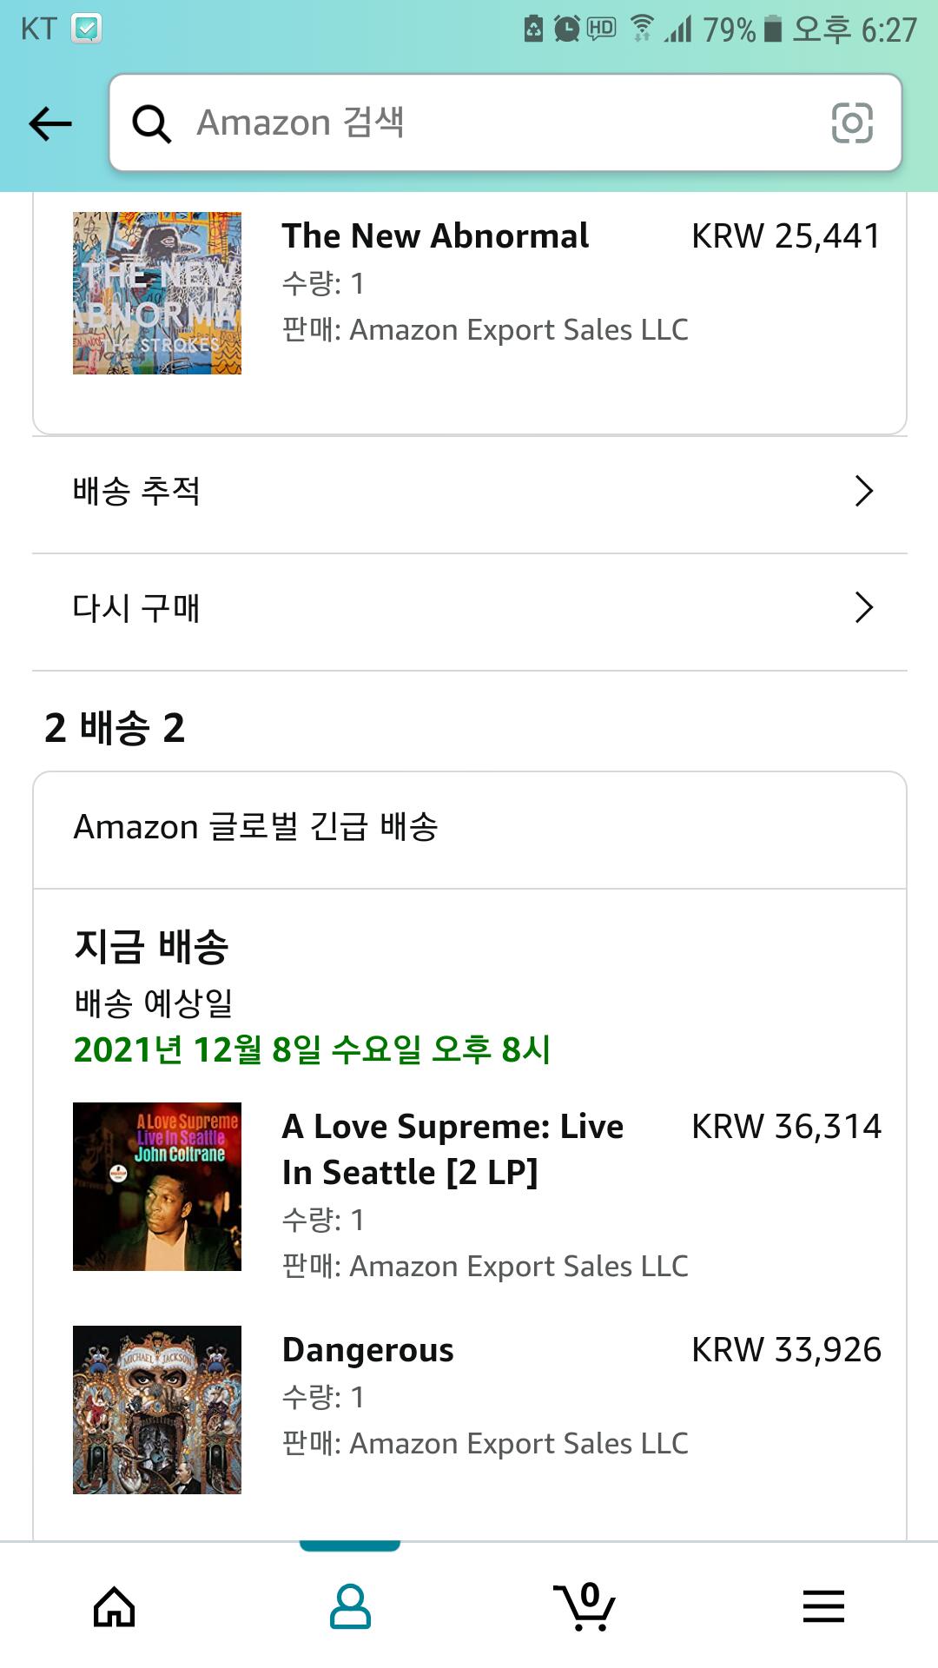938x1668 pixels.
Task: Open A Love Supreme: Live In Seattle title
Action: coord(452,1148)
